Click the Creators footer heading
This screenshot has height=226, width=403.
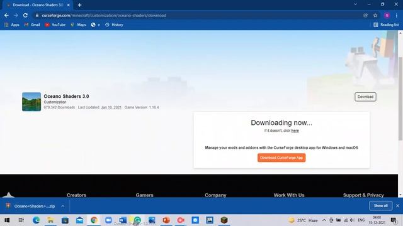click(76, 195)
